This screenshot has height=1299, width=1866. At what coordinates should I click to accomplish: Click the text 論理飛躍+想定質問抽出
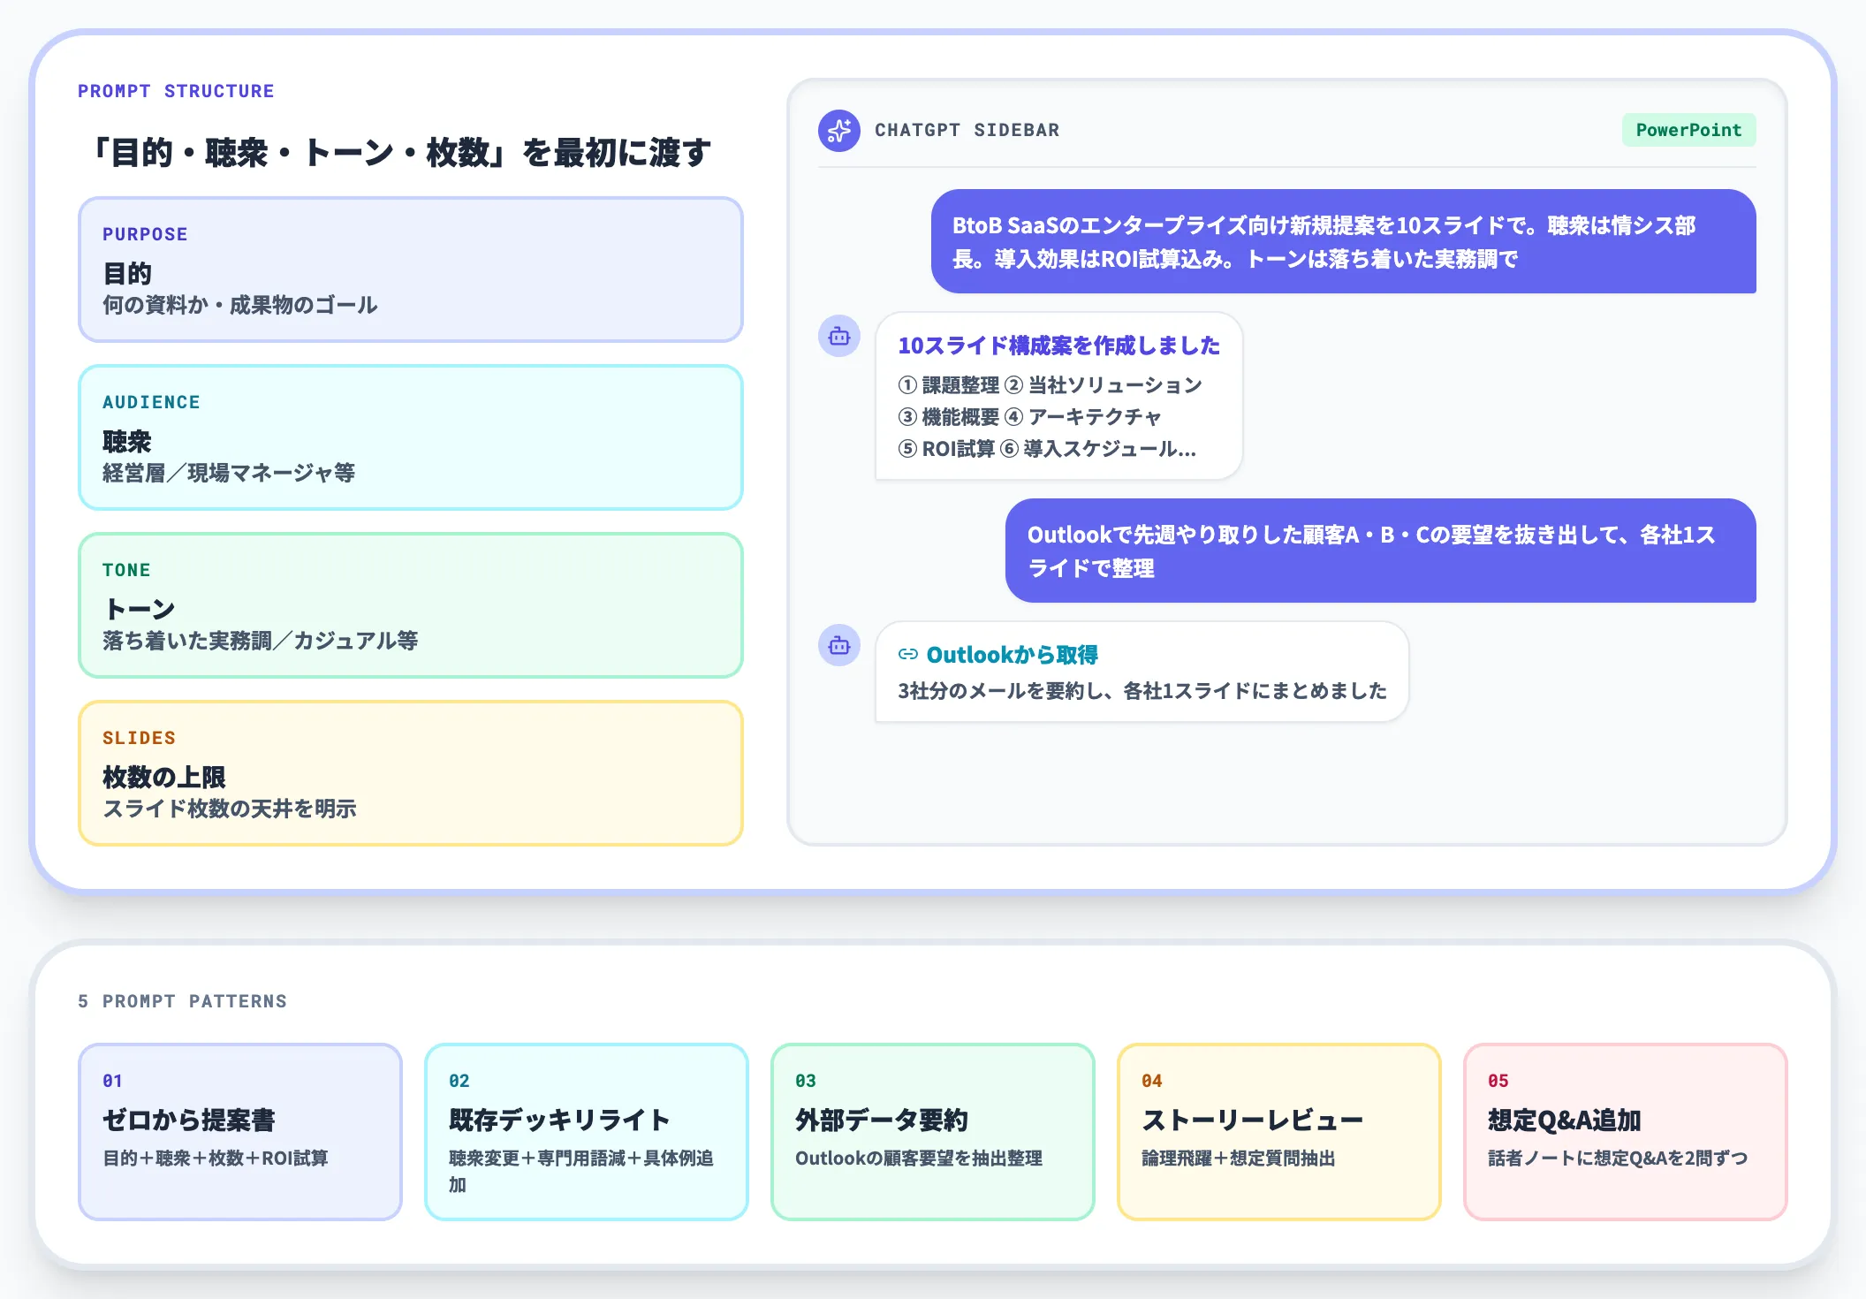coord(1239,1158)
